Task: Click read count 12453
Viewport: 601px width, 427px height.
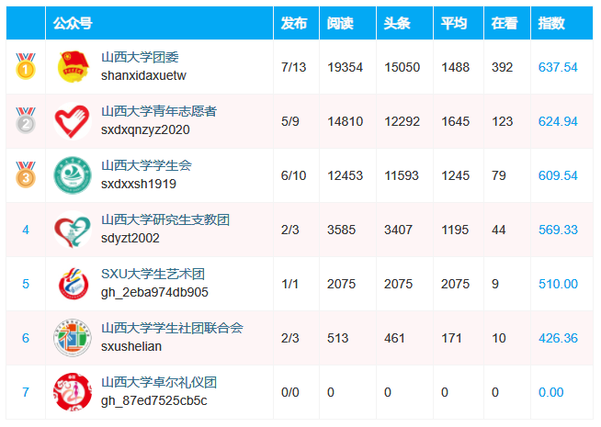Action: coord(345,175)
